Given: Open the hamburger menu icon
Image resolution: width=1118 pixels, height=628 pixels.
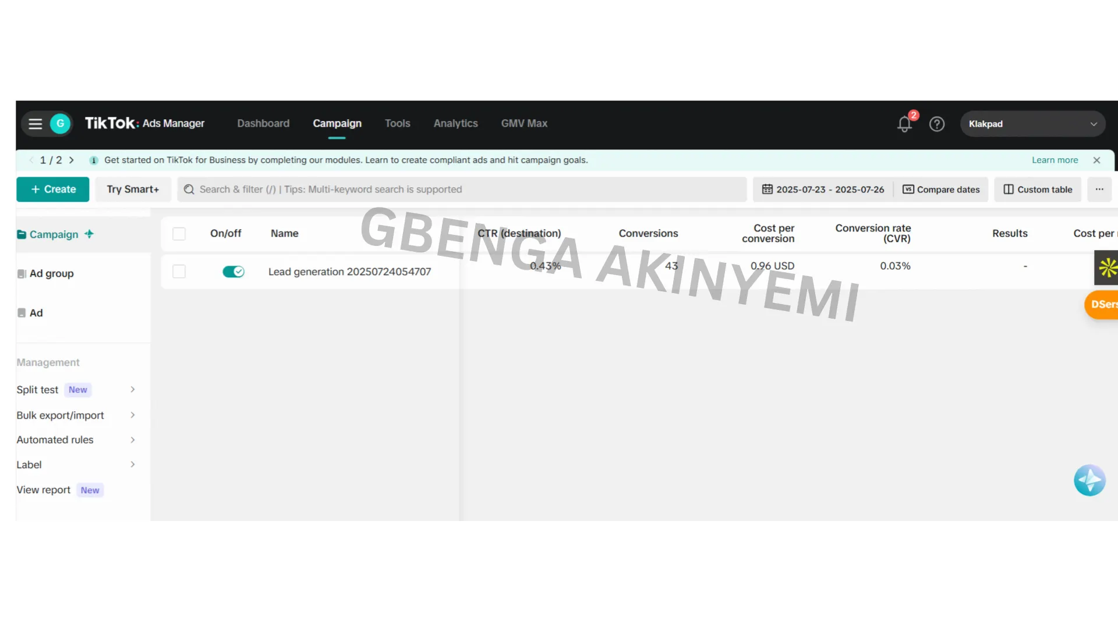Looking at the screenshot, I should (x=35, y=124).
